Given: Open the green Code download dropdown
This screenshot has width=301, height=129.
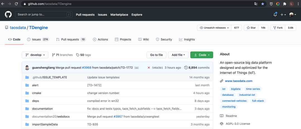Looking at the screenshot, I should pos(202,55).
